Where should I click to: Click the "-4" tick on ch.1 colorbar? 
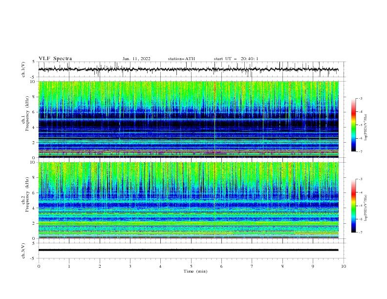click(x=360, y=112)
